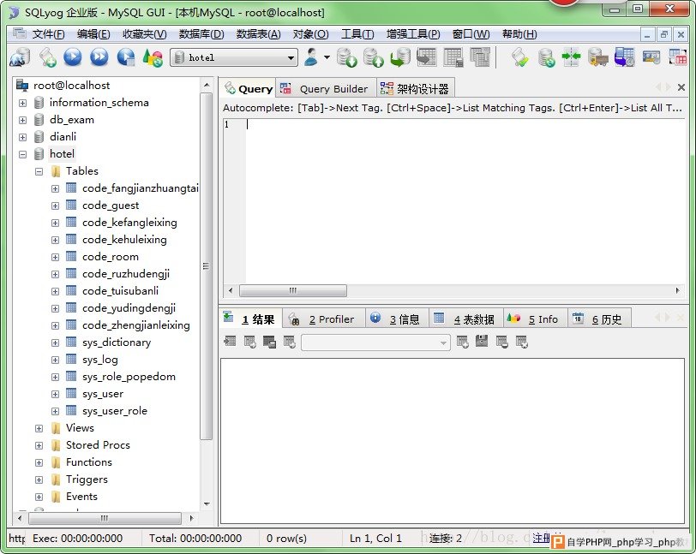
Task: Click database icon with curved green arrow
Action: [400, 57]
